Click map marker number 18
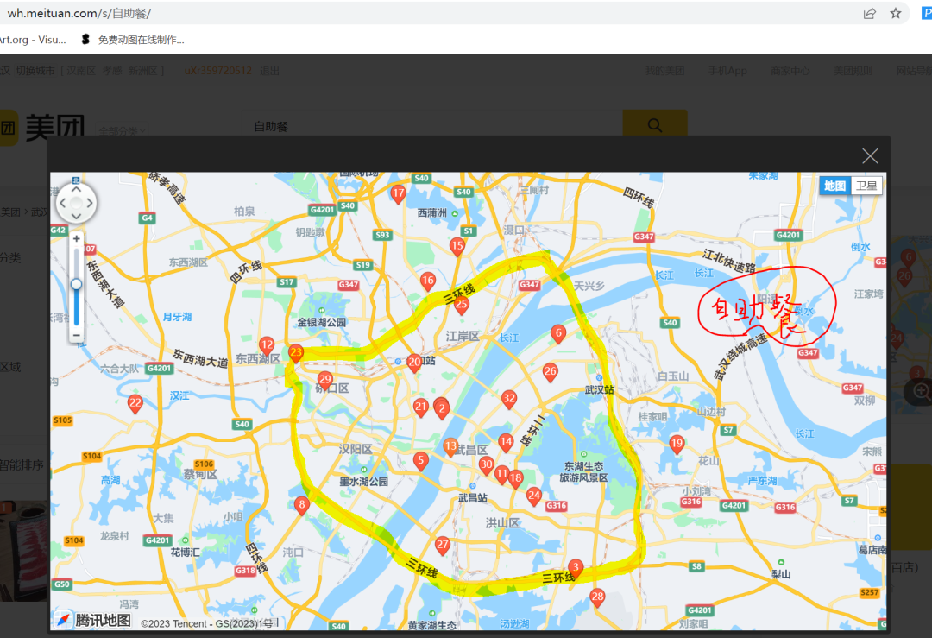 tap(515, 478)
